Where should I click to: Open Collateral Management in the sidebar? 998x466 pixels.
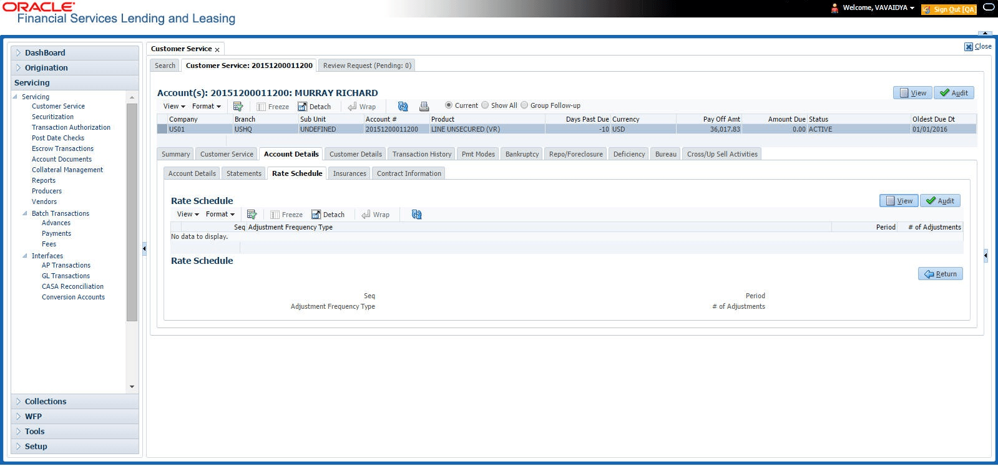[x=67, y=170]
